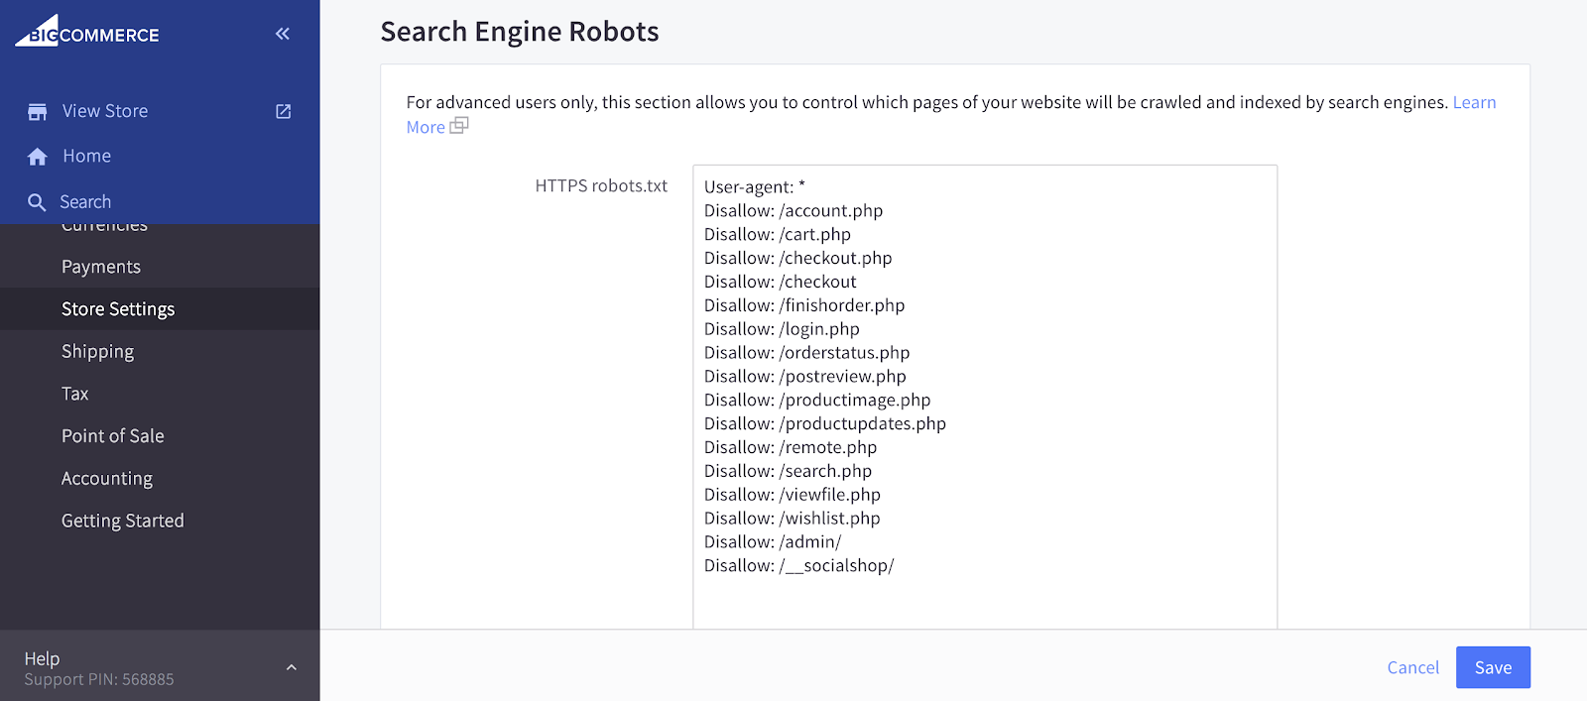Screen dimensions: 1587x701
Task: Open Getting Started in the sidebar
Action: click(123, 521)
